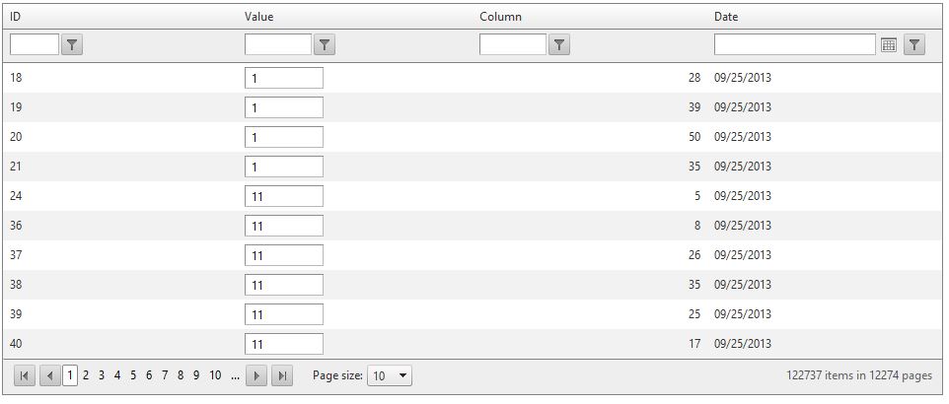Click the ID filter text box
949x404 pixels.
pos(35,44)
